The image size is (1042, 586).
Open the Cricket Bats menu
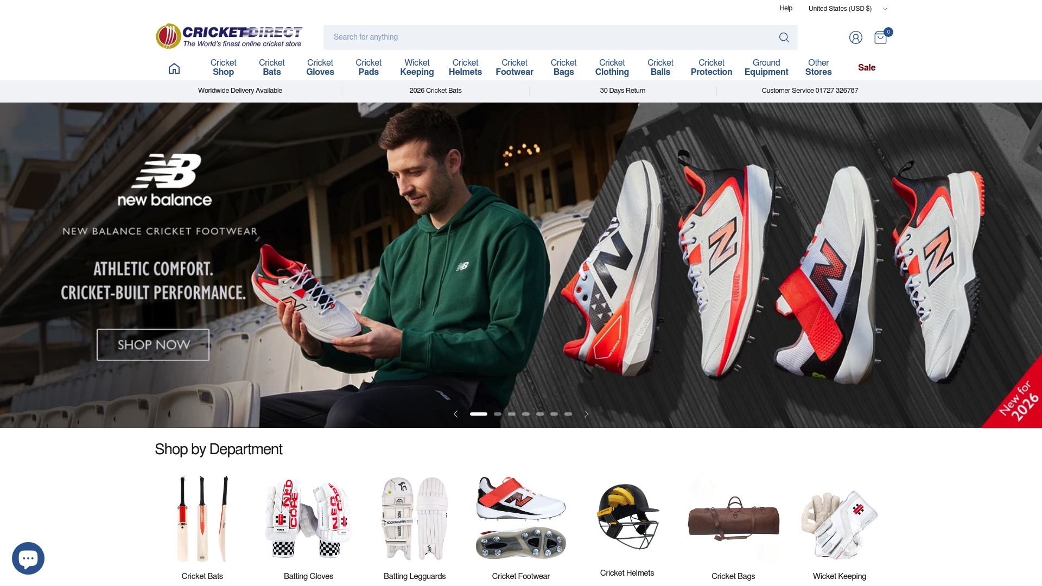click(x=271, y=67)
